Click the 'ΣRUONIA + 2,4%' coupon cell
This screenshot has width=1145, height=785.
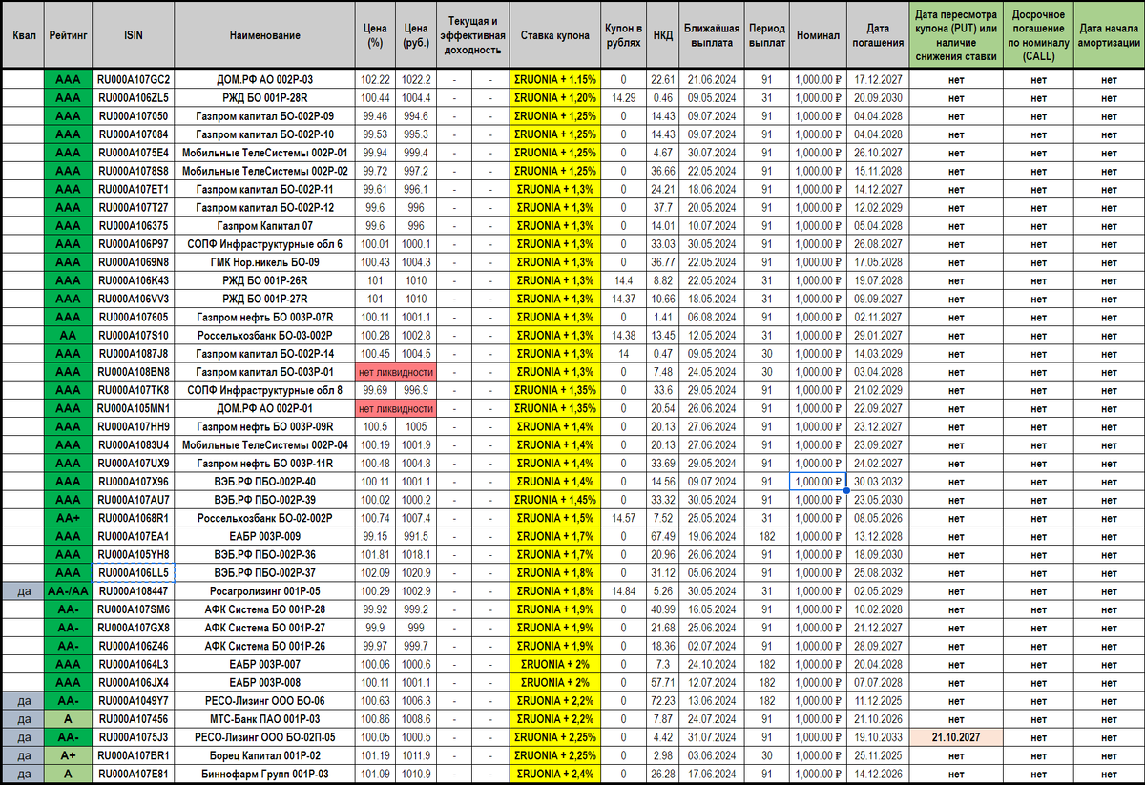(554, 774)
